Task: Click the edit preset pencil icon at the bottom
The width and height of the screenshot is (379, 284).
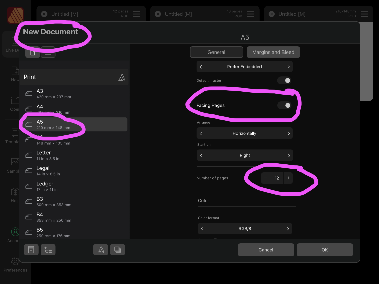Action: [101, 250]
